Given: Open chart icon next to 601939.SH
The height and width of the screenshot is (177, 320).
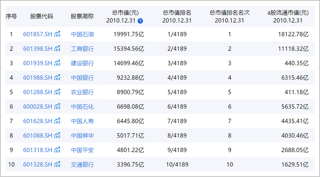Looking at the screenshot, I should tap(57, 63).
